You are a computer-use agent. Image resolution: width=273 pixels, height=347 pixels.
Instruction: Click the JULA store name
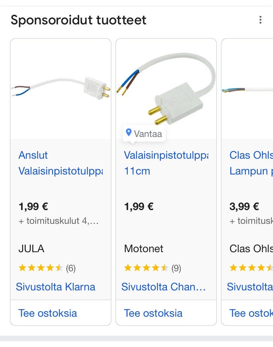(x=31, y=249)
